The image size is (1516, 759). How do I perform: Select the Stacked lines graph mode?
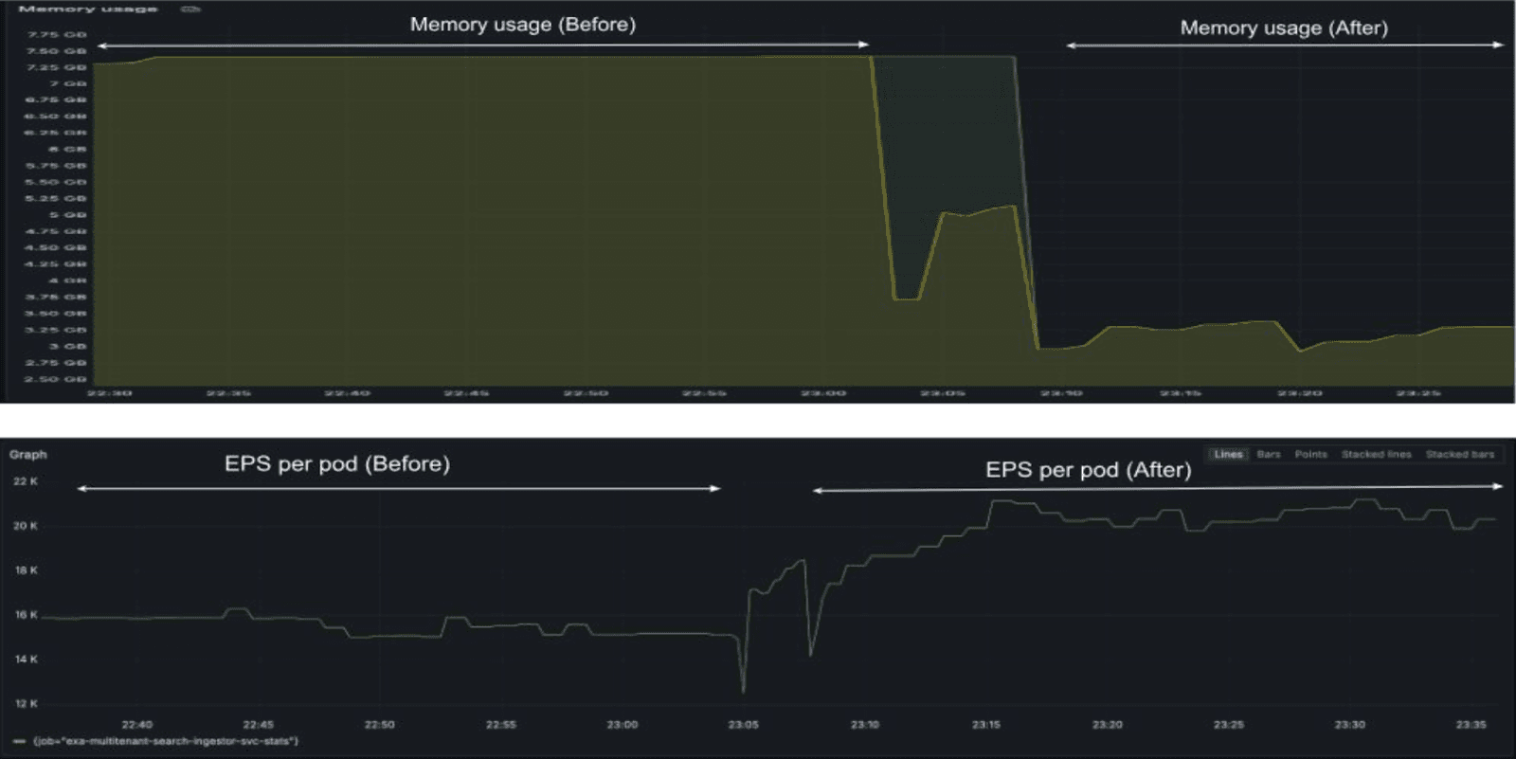click(x=1376, y=455)
